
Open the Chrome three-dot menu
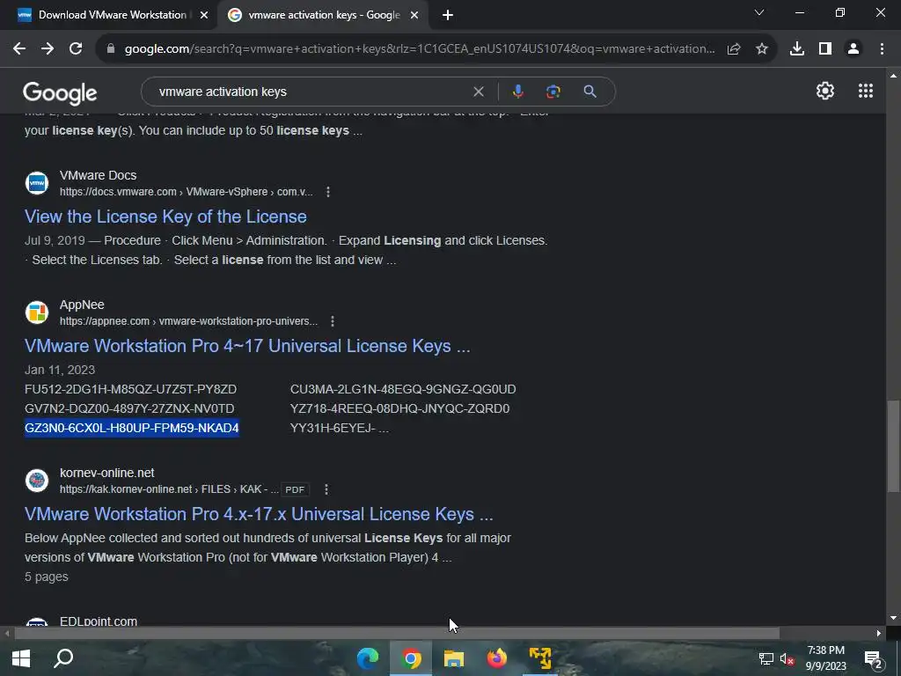(882, 49)
